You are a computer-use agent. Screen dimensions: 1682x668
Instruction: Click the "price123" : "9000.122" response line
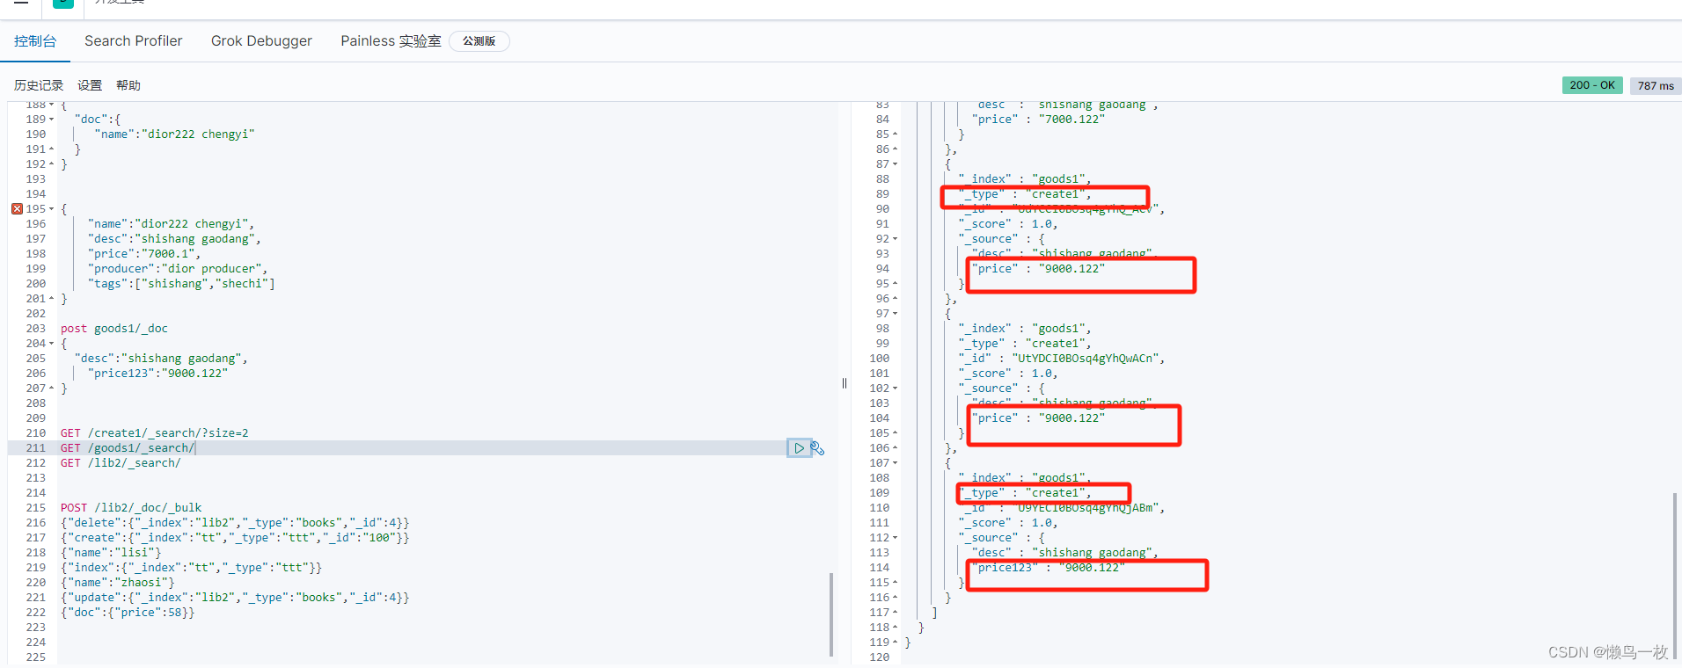(x=1048, y=568)
